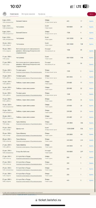The image size is (96, 208).
Task: Tap the battery indicator in status bar
Action: tap(86, 6)
